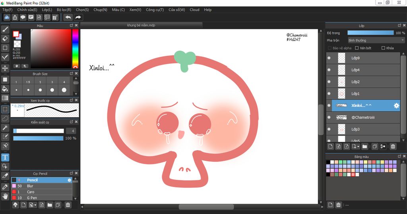407x214 pixels.
Task: Click the export/share icon in top toolbar
Action: [15, 17]
